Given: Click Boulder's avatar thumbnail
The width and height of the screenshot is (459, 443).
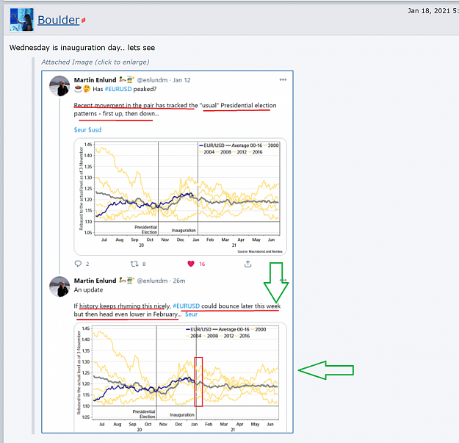Looking at the screenshot, I should click(x=21, y=20).
